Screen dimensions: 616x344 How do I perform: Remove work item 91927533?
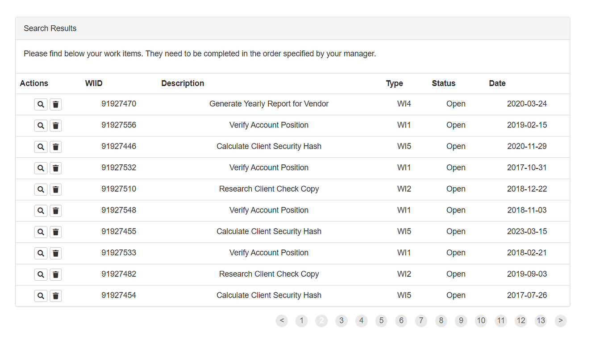[56, 253]
